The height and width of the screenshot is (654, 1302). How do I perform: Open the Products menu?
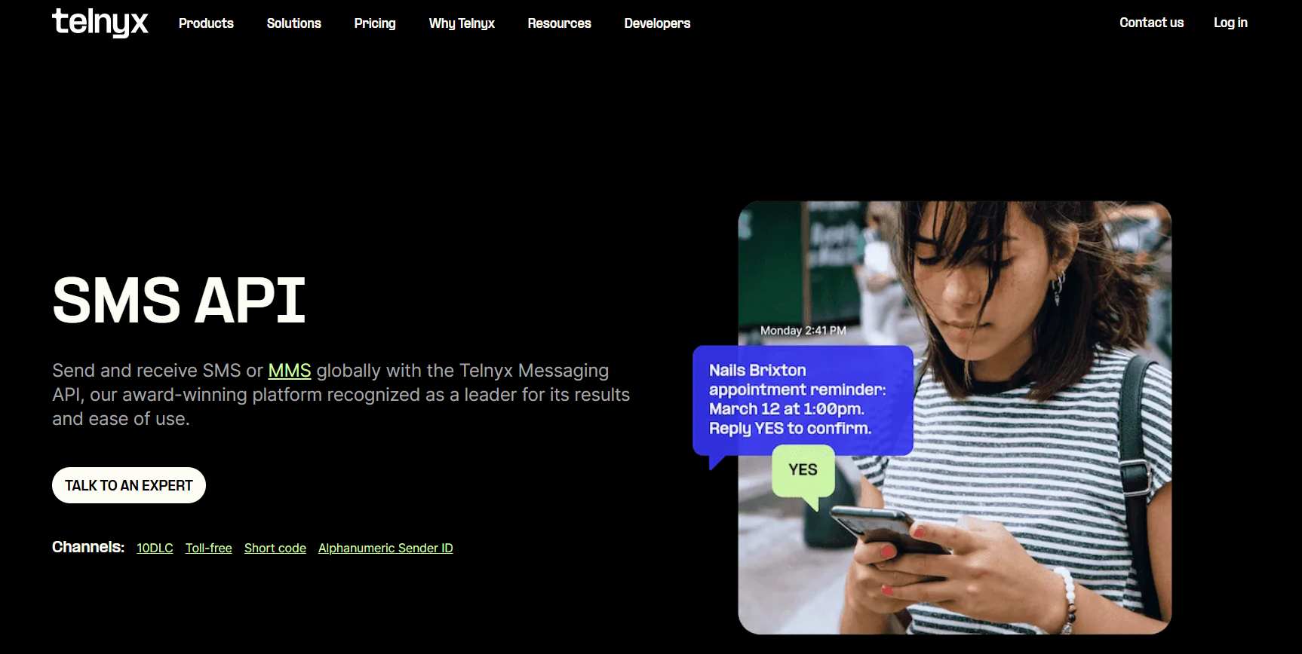(206, 23)
